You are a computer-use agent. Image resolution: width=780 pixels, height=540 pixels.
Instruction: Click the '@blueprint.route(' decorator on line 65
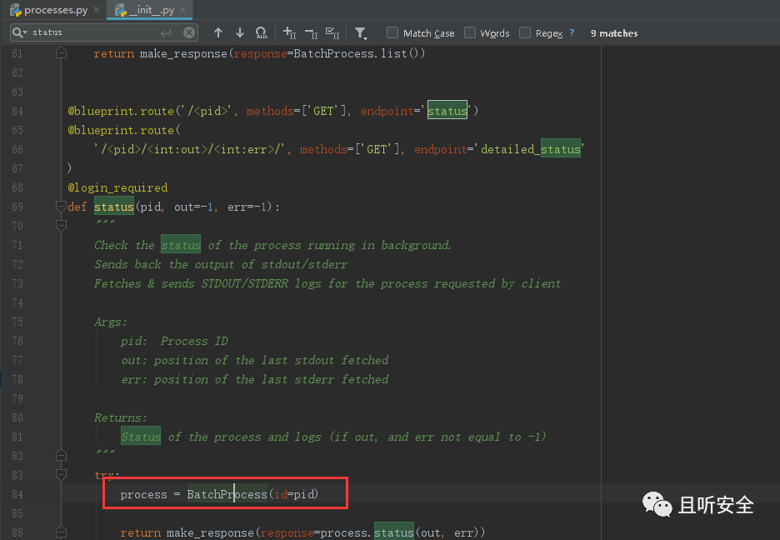click(124, 130)
